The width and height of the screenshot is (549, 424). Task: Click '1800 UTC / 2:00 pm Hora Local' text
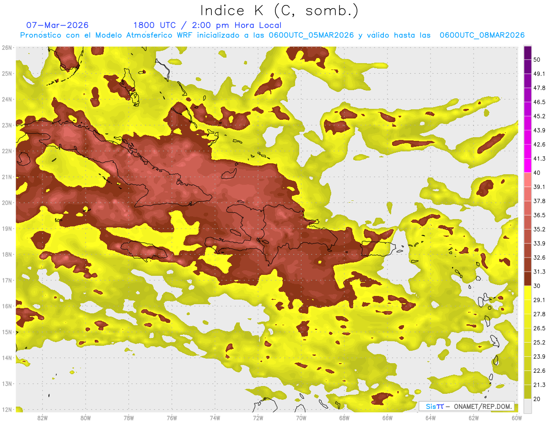click(x=207, y=25)
